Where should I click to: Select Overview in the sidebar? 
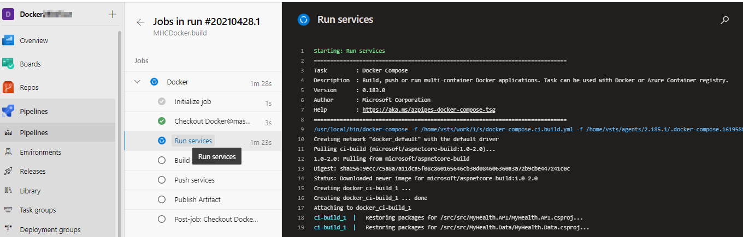pos(34,40)
